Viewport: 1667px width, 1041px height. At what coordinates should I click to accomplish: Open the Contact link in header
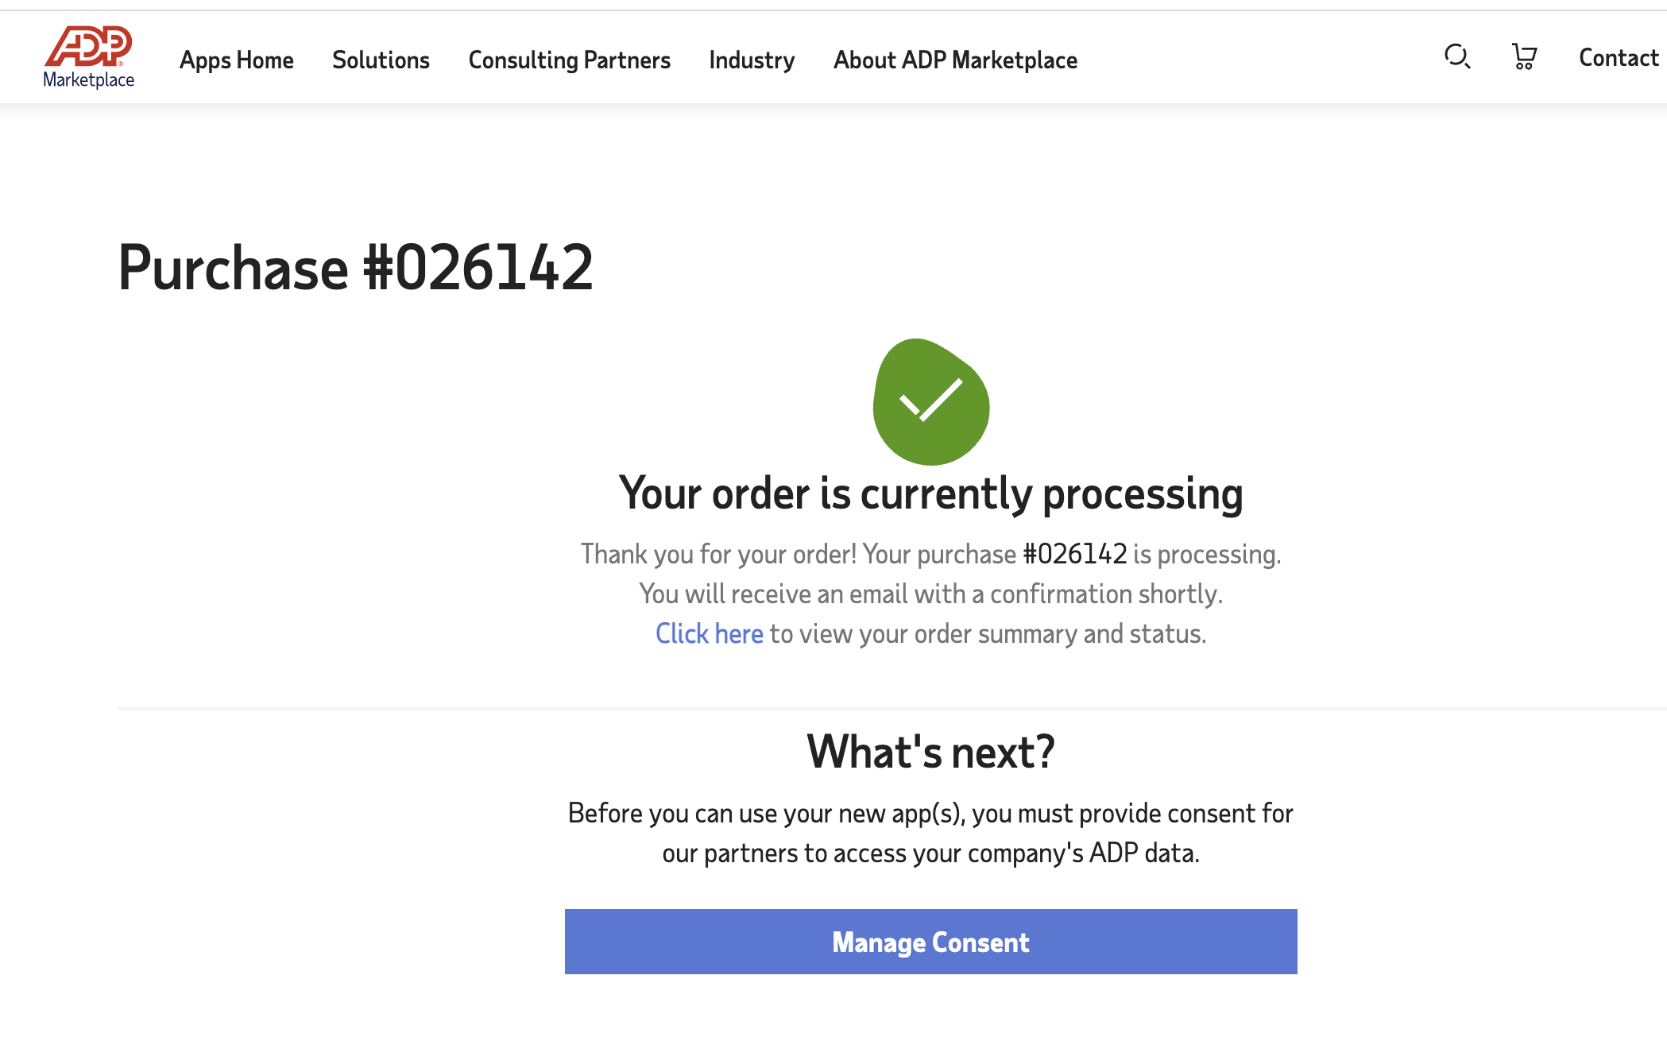pyautogui.click(x=1619, y=58)
